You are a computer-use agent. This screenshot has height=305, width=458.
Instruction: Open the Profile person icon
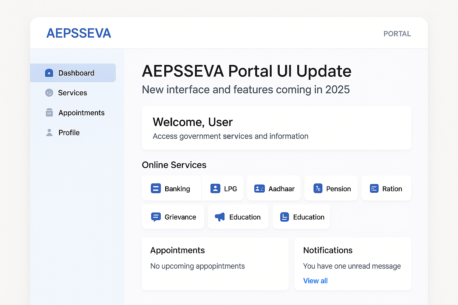point(49,132)
